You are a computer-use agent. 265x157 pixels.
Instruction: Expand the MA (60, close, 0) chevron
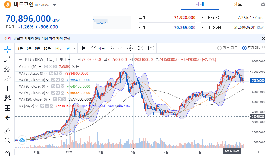click(47, 93)
